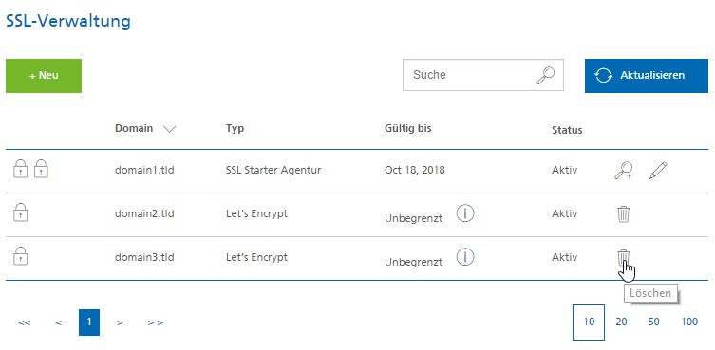Edit domain1.tld with the pencil icon
This screenshot has height=350, width=715.
(x=658, y=171)
